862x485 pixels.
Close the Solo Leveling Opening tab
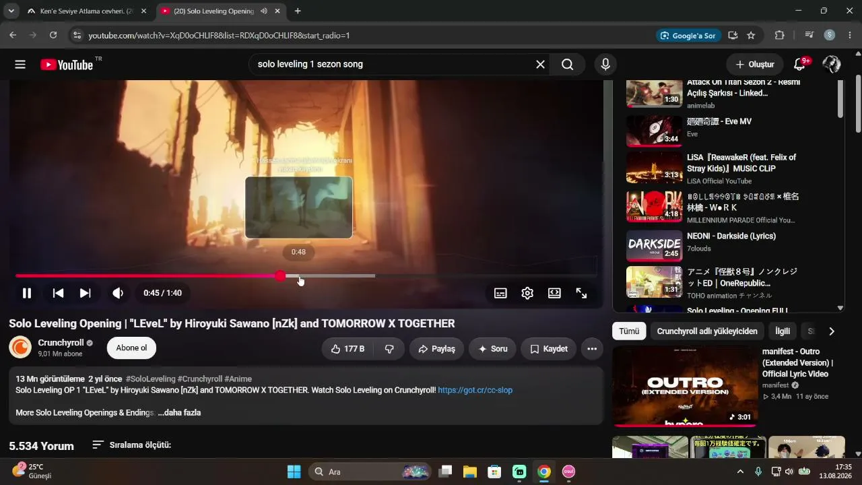[x=277, y=11]
